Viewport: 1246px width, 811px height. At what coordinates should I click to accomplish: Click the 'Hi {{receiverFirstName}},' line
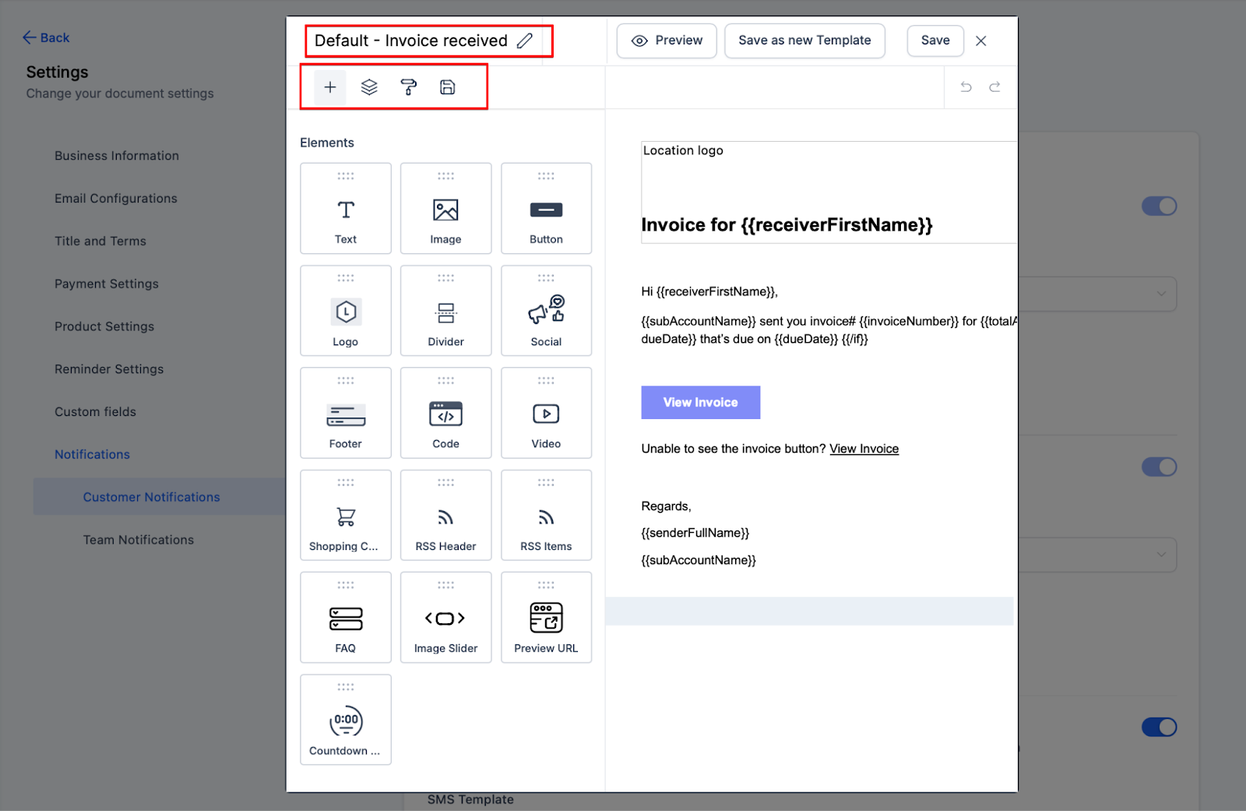pos(709,291)
